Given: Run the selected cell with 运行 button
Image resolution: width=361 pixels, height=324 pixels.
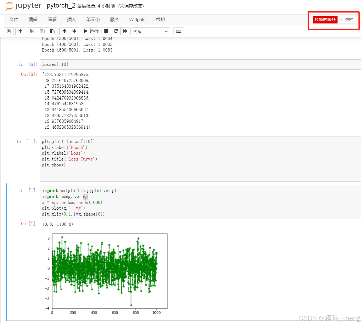Looking at the screenshot, I should (x=91, y=31).
